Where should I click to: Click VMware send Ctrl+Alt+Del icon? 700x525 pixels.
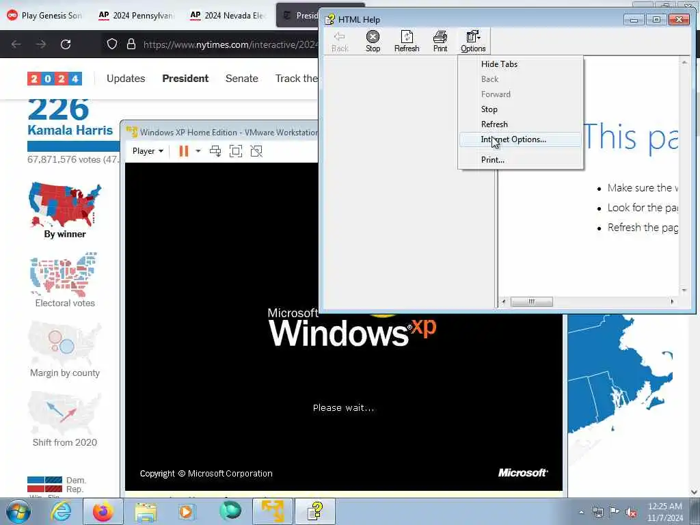[215, 151]
